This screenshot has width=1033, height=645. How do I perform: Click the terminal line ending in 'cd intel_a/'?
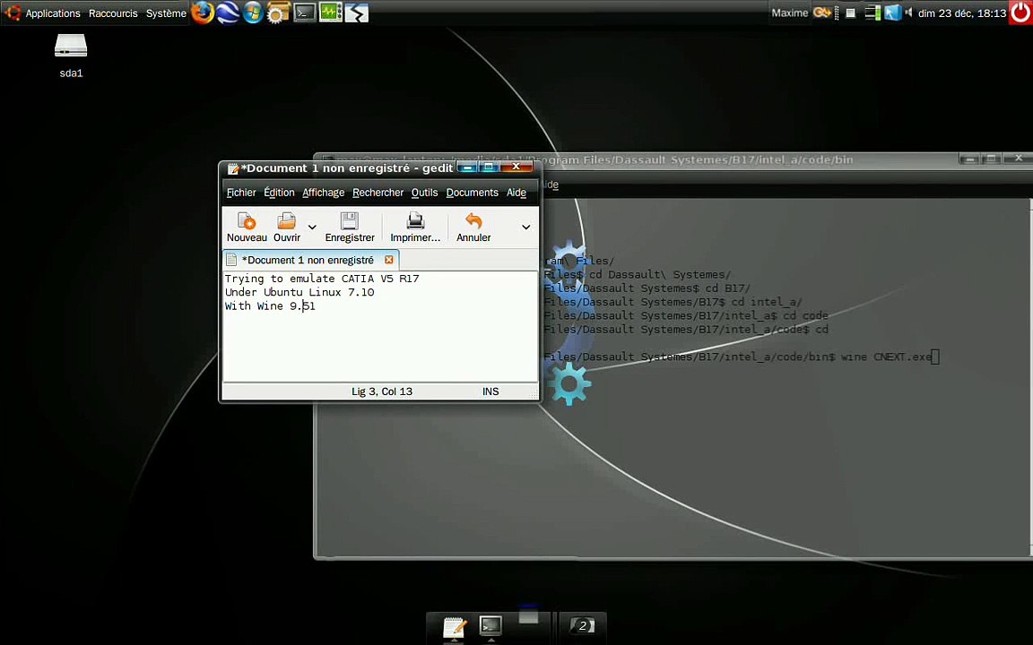point(766,302)
